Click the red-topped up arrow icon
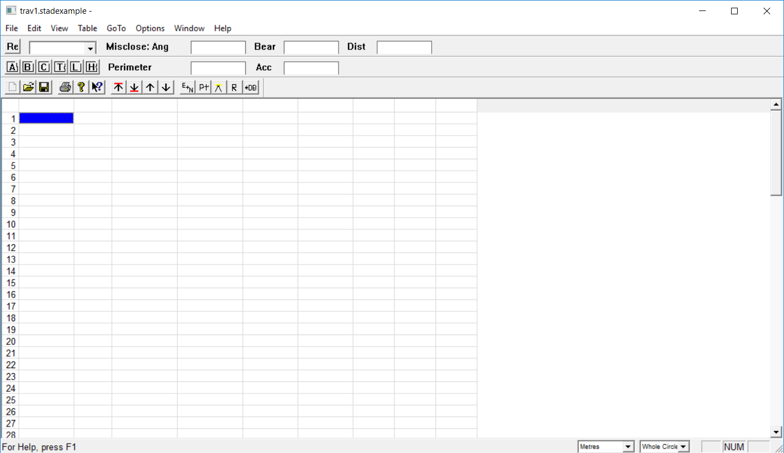Viewport: 784px width, 453px height. [119, 87]
